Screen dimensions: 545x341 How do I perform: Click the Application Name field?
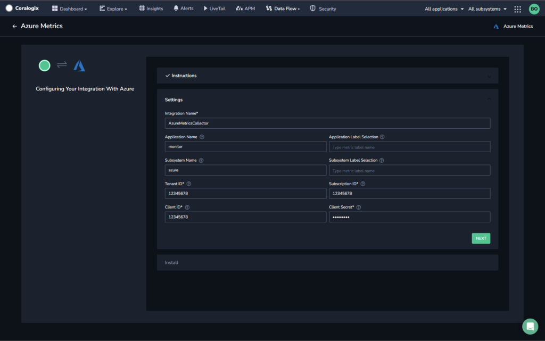click(245, 146)
